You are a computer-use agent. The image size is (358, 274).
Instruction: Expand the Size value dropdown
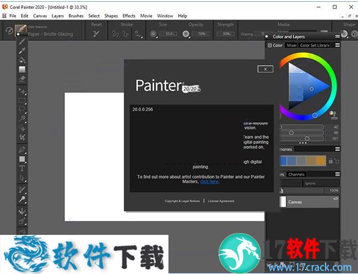point(175,34)
